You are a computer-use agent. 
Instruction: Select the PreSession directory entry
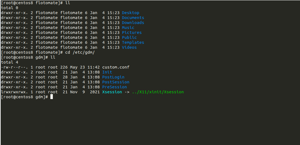(x=114, y=87)
